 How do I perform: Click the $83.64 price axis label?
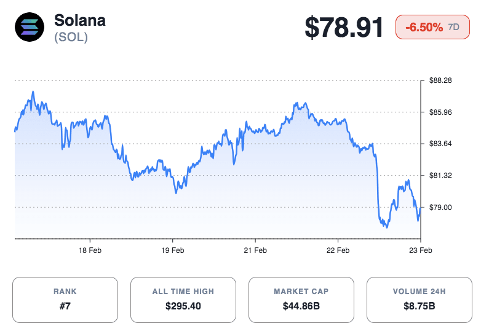(x=440, y=144)
